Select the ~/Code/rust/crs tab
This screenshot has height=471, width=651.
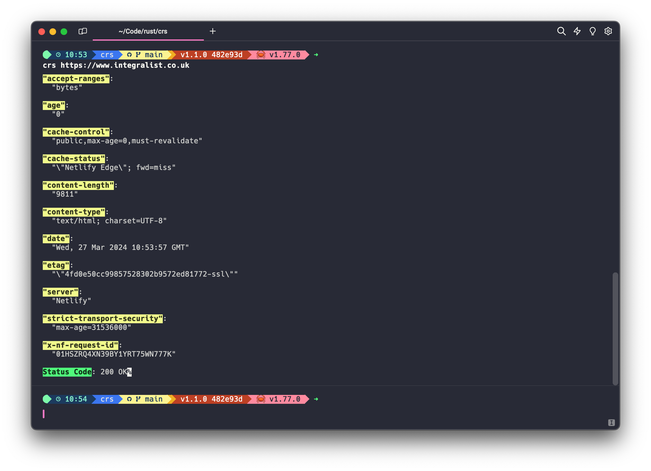143,31
